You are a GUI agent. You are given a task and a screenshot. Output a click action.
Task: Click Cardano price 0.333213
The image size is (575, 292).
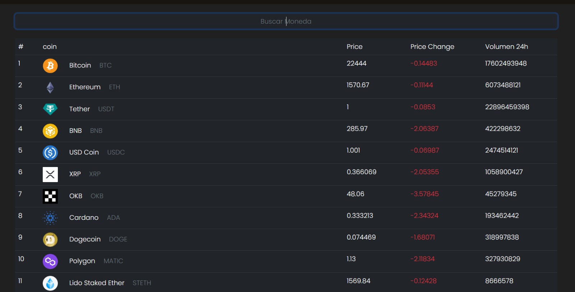[x=360, y=216]
